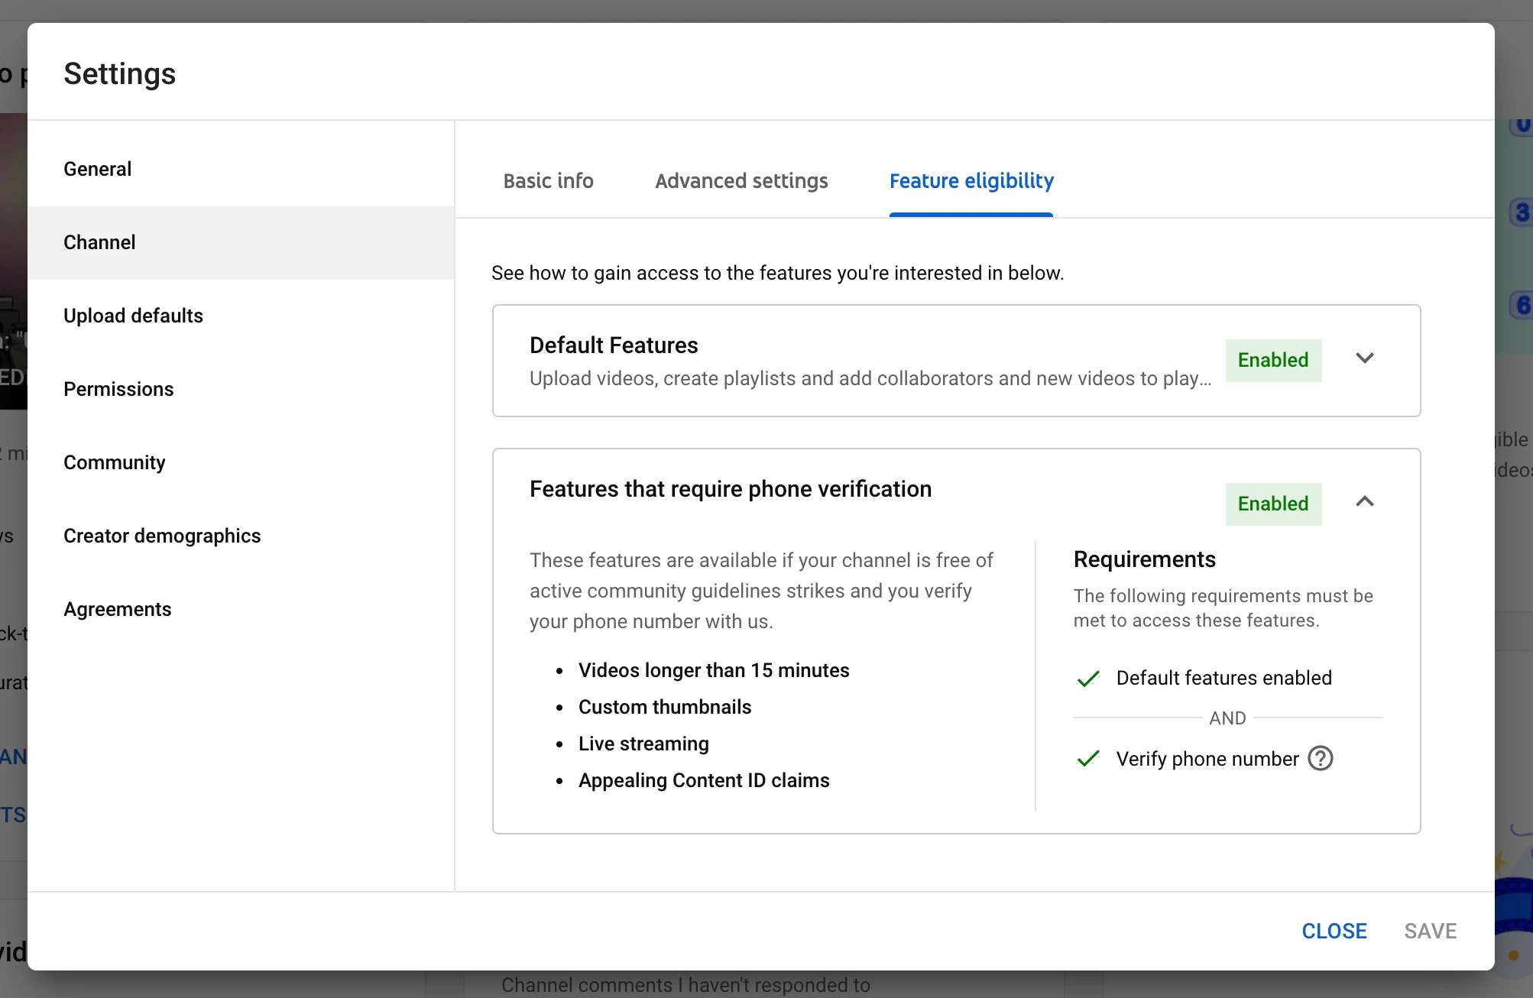
Task: Expand the Default Features section chevron
Action: pos(1364,358)
